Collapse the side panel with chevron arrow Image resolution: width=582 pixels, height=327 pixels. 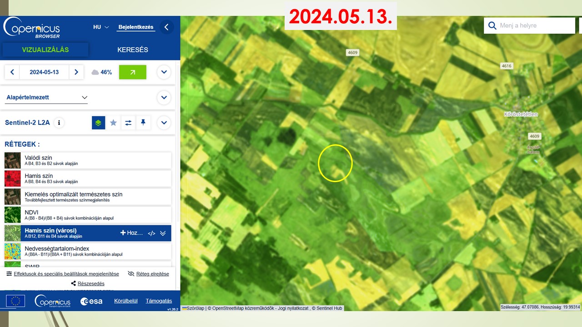pyautogui.click(x=166, y=27)
